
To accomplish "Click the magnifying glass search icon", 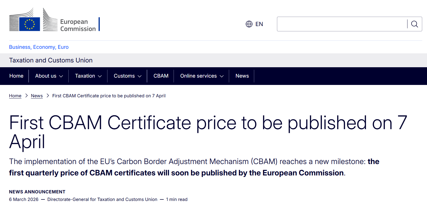I will (414, 24).
